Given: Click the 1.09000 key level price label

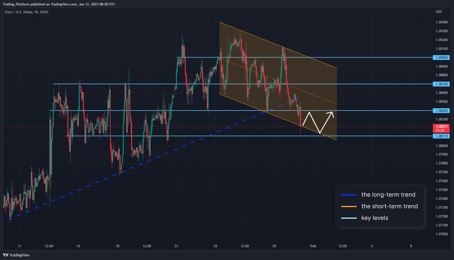Looking at the screenshot, I should (441, 58).
